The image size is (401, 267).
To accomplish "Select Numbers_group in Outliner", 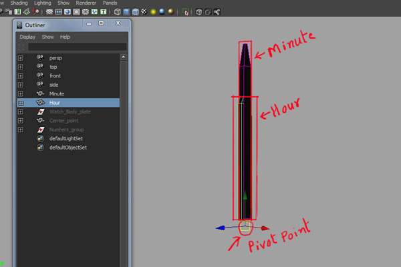I will [x=68, y=129].
